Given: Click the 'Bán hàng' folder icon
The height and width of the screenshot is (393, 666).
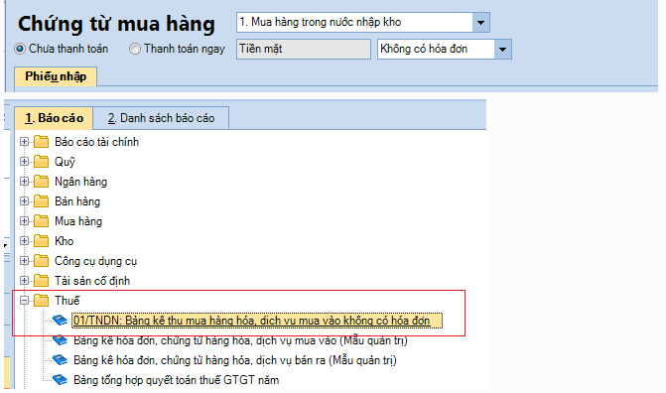Looking at the screenshot, I should coord(42,200).
